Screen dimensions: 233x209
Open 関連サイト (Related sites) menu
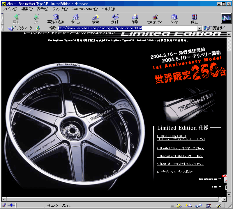(x=216, y=28)
